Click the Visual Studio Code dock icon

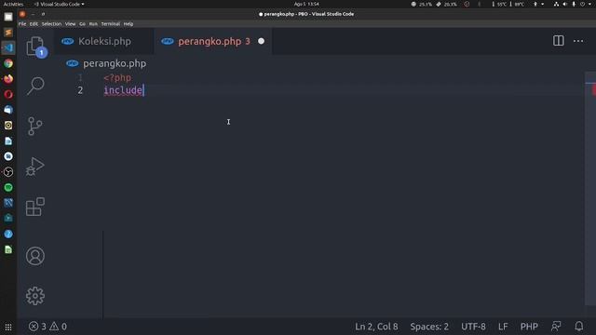8,47
